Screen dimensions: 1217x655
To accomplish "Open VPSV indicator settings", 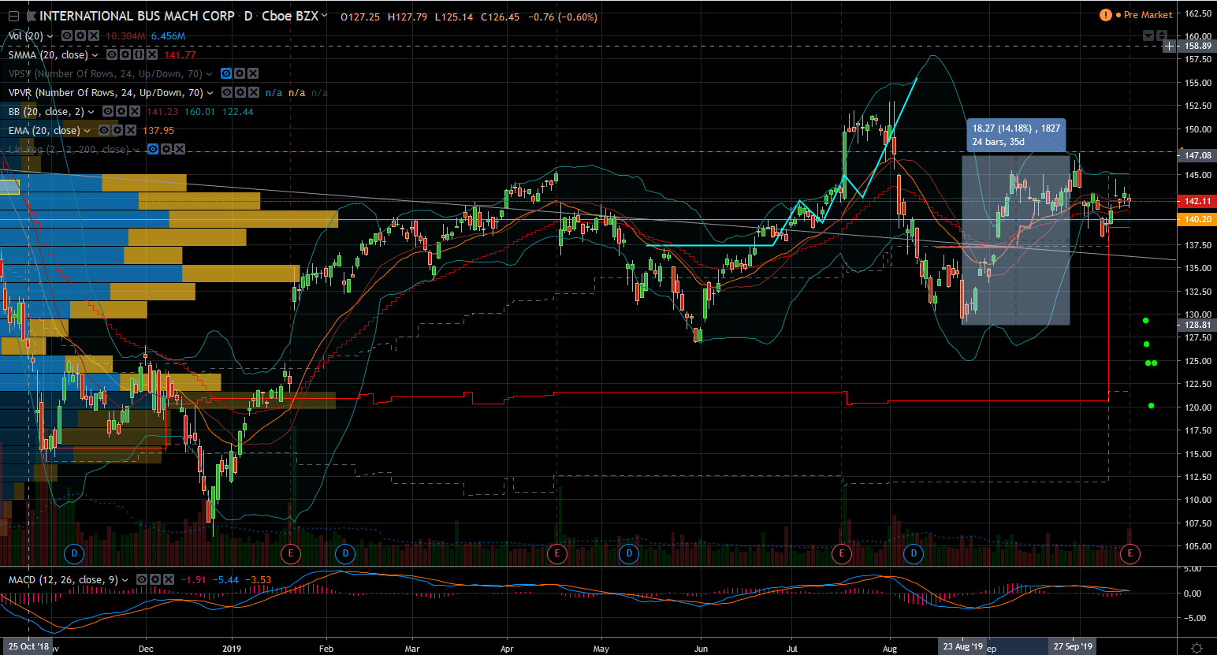I will (240, 73).
